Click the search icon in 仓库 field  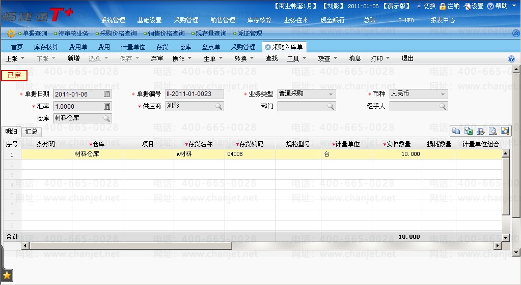(106, 118)
